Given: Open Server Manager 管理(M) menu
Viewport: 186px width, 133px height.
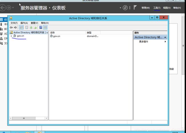Looking at the screenshot, I should [146, 8].
